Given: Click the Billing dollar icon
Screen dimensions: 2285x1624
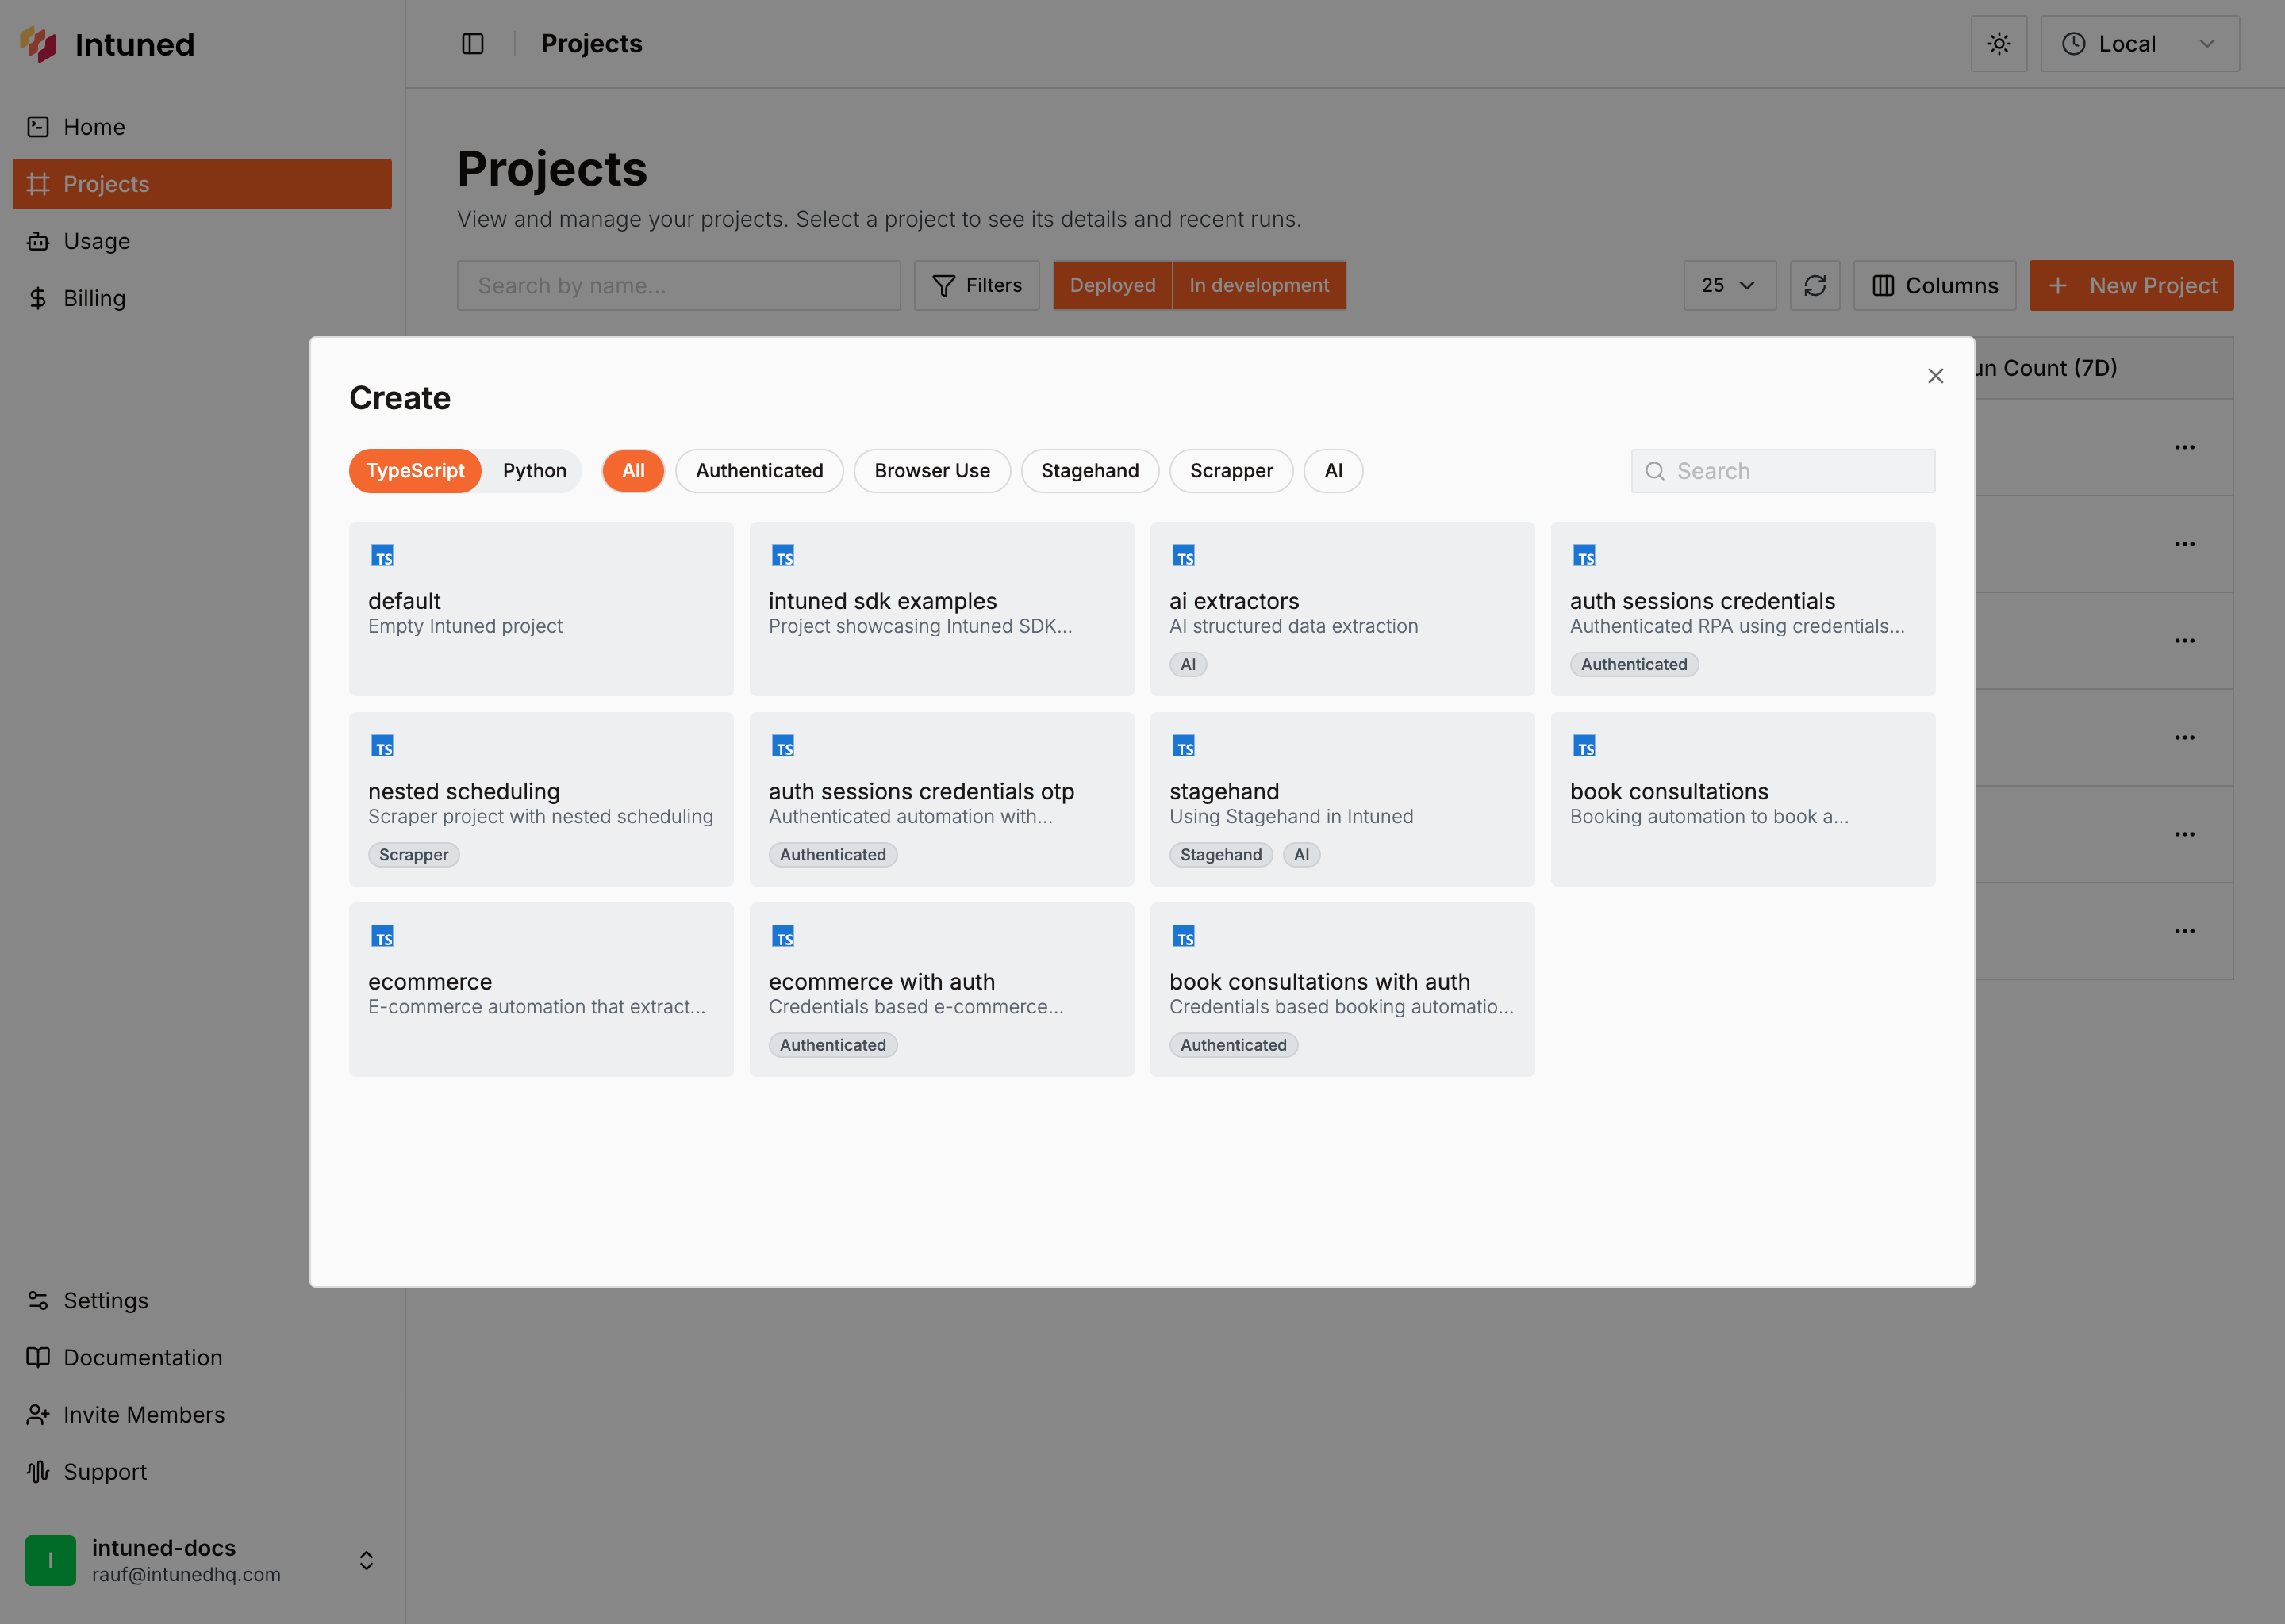Looking at the screenshot, I should (x=38, y=297).
